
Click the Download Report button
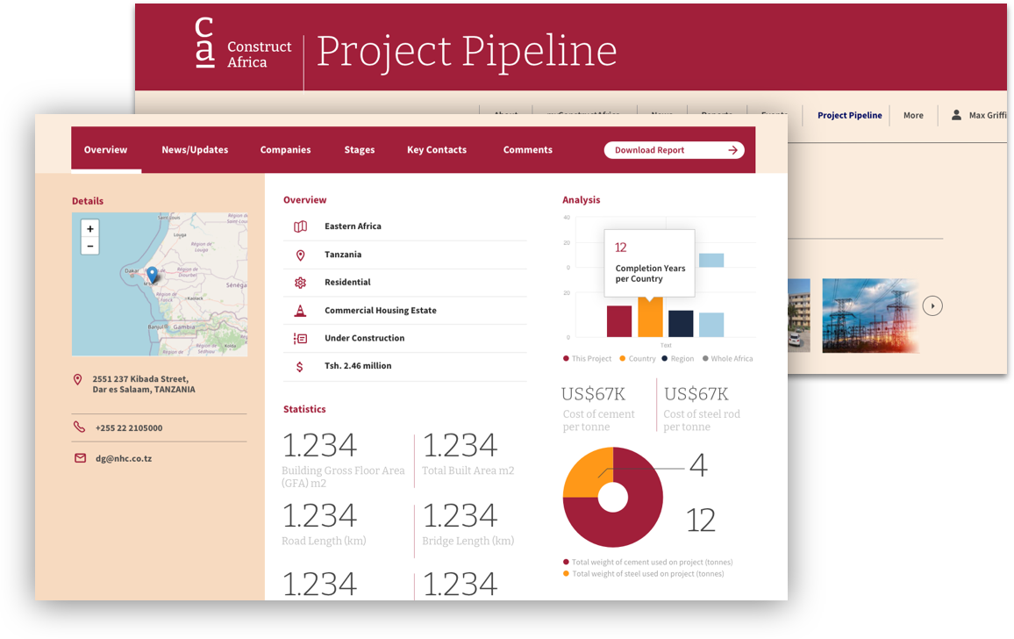point(674,150)
